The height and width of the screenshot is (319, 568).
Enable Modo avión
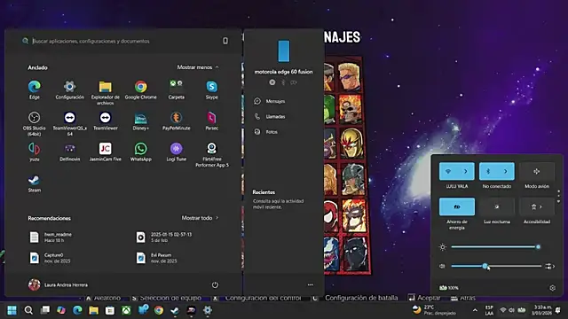coord(536,171)
